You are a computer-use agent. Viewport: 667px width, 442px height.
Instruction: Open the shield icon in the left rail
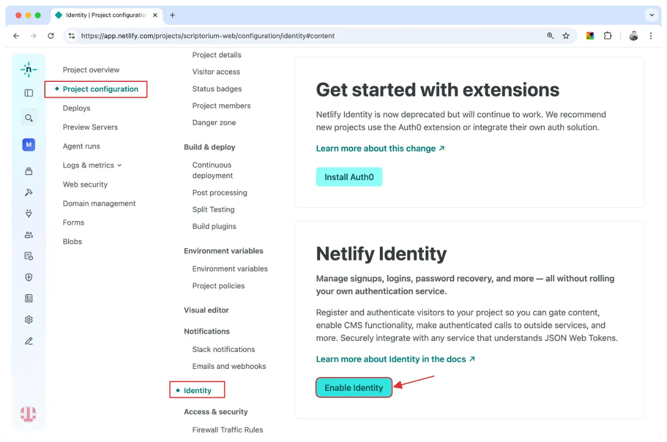29,277
